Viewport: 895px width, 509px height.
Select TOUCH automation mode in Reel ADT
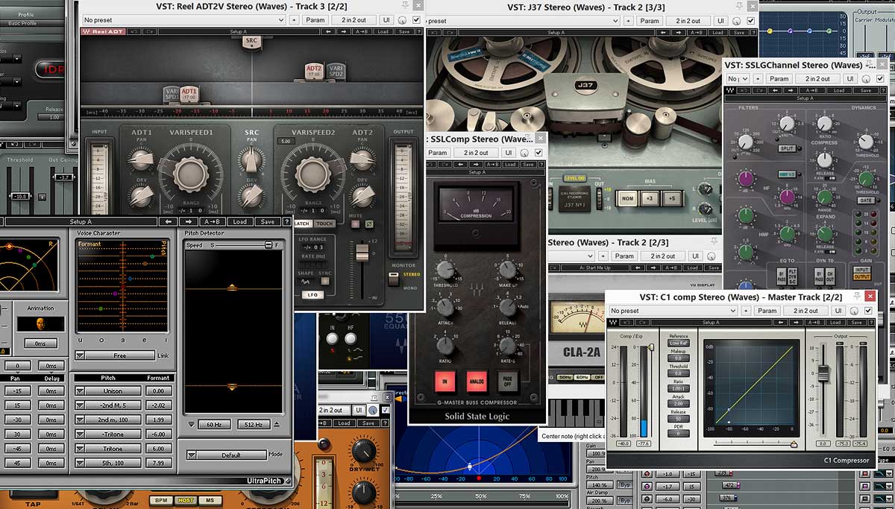click(x=325, y=224)
